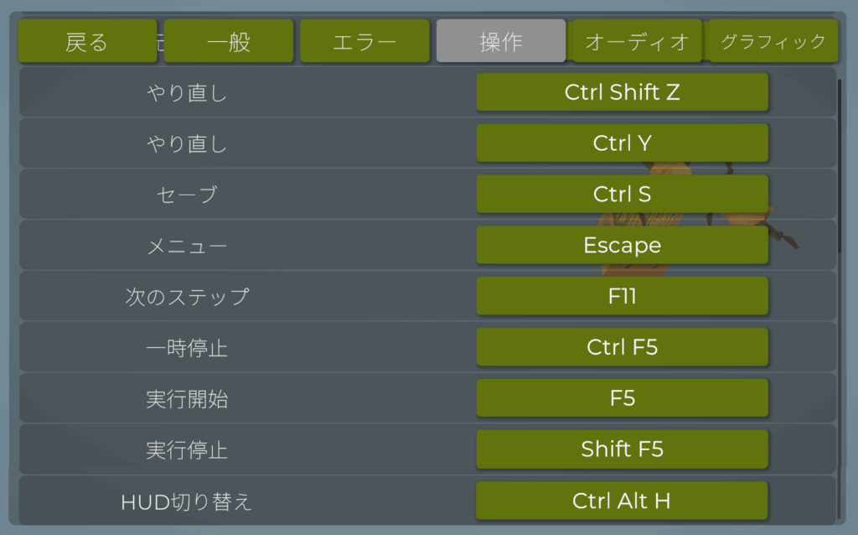
Task: Change the メニュー Escape keybinding
Action: pos(622,246)
